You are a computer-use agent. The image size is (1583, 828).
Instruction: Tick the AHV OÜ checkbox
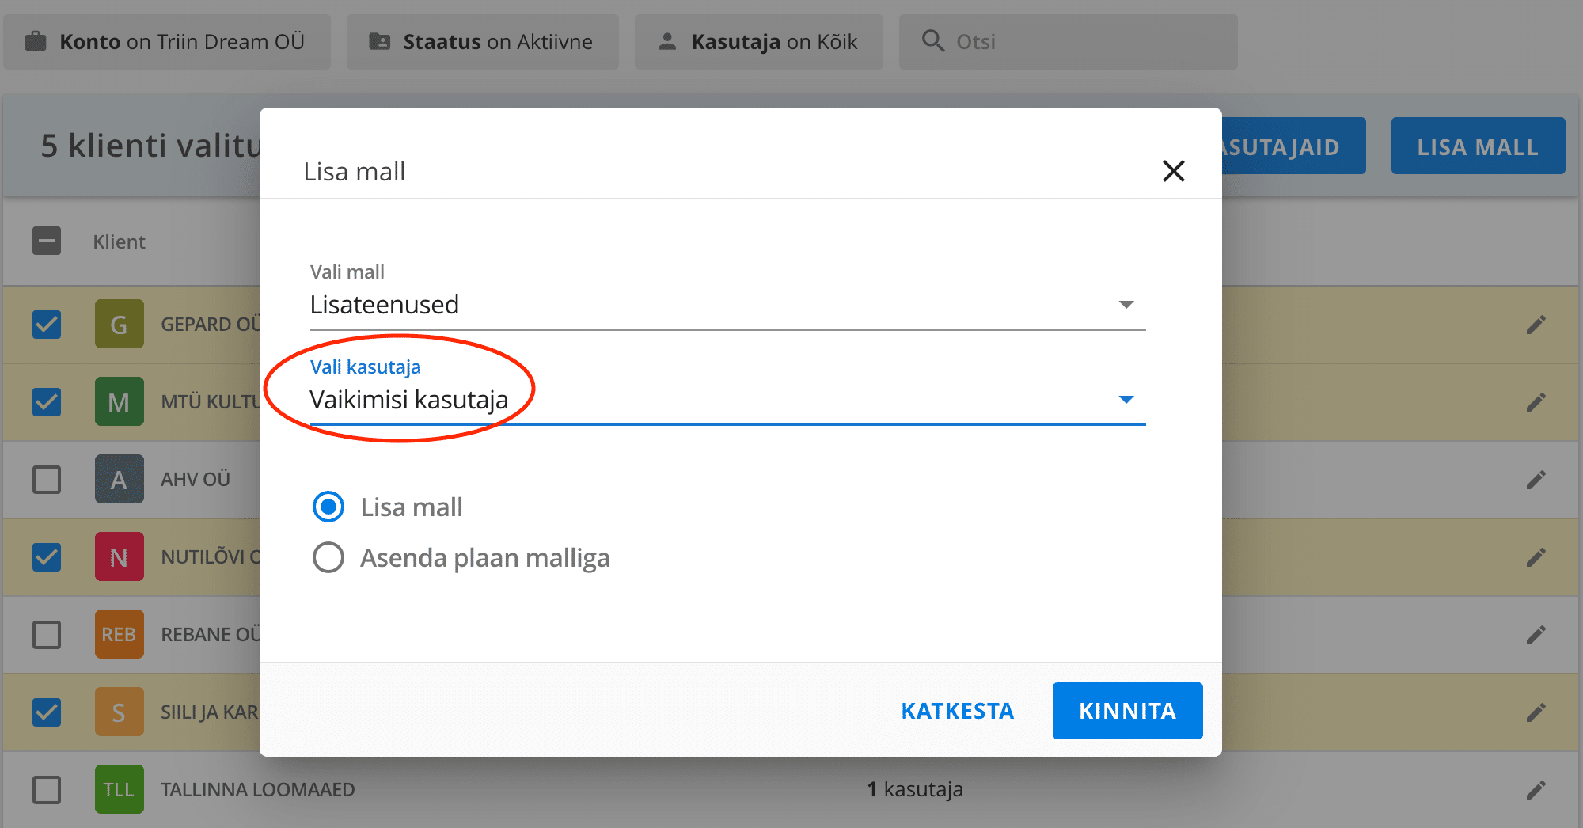click(x=47, y=479)
